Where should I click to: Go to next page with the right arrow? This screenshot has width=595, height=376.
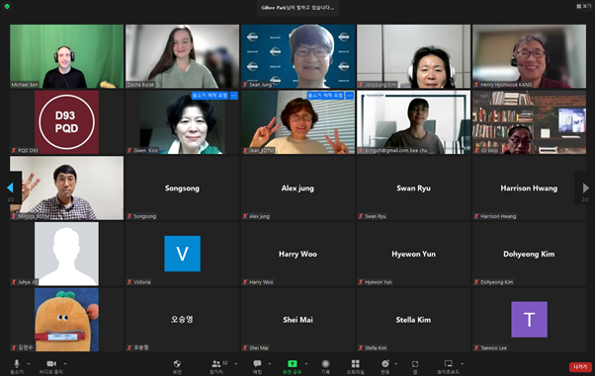(x=585, y=188)
